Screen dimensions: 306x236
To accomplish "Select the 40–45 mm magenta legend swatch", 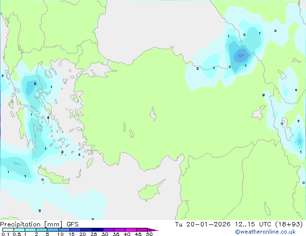I will coord(131,230).
